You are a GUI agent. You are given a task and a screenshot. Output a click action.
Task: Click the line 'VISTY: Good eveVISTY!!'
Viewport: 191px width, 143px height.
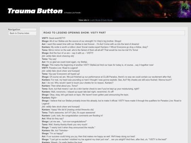(53, 38)
